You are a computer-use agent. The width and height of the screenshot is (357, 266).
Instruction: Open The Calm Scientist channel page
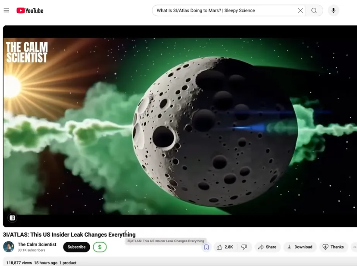click(37, 244)
